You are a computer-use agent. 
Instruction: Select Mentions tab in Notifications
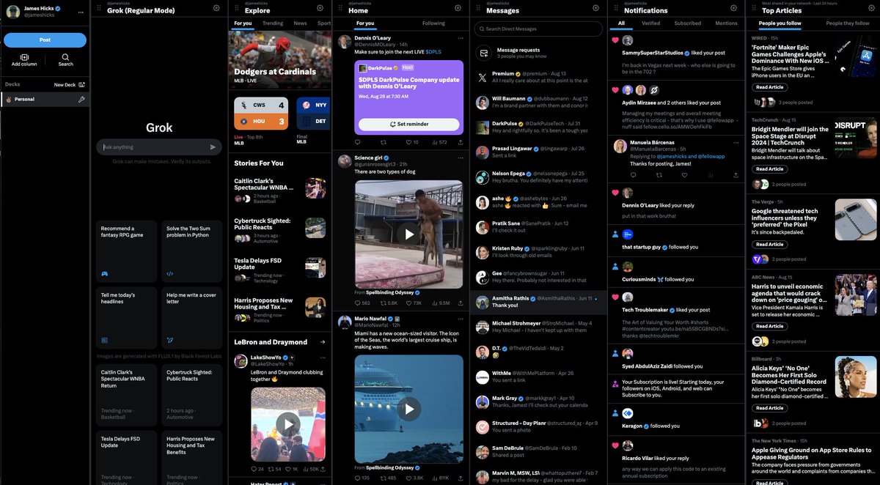pyautogui.click(x=726, y=23)
